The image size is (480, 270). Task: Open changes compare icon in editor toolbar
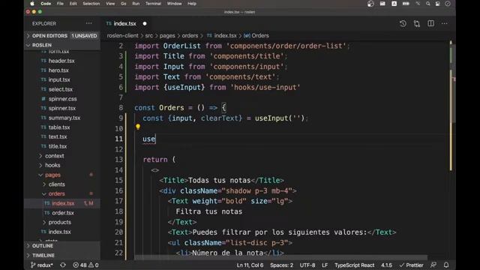pos(417,23)
